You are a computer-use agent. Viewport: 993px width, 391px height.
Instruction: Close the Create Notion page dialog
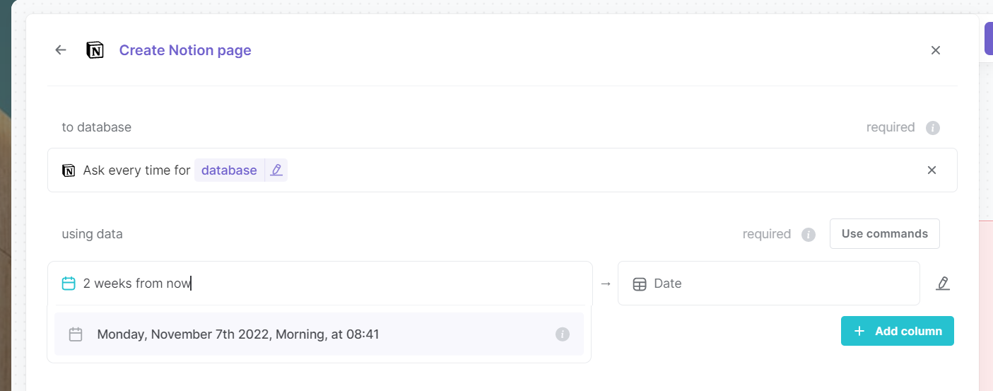pyautogui.click(x=936, y=50)
